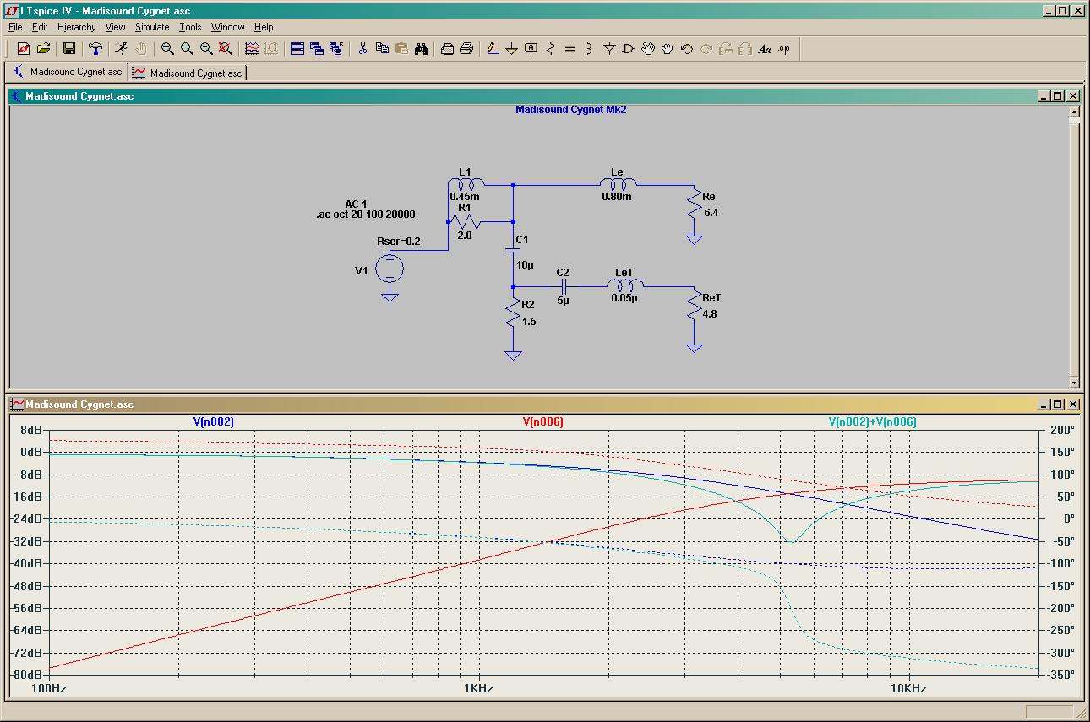Open Control Panel hammer icon
This screenshot has width=1090, height=722.
click(95, 49)
